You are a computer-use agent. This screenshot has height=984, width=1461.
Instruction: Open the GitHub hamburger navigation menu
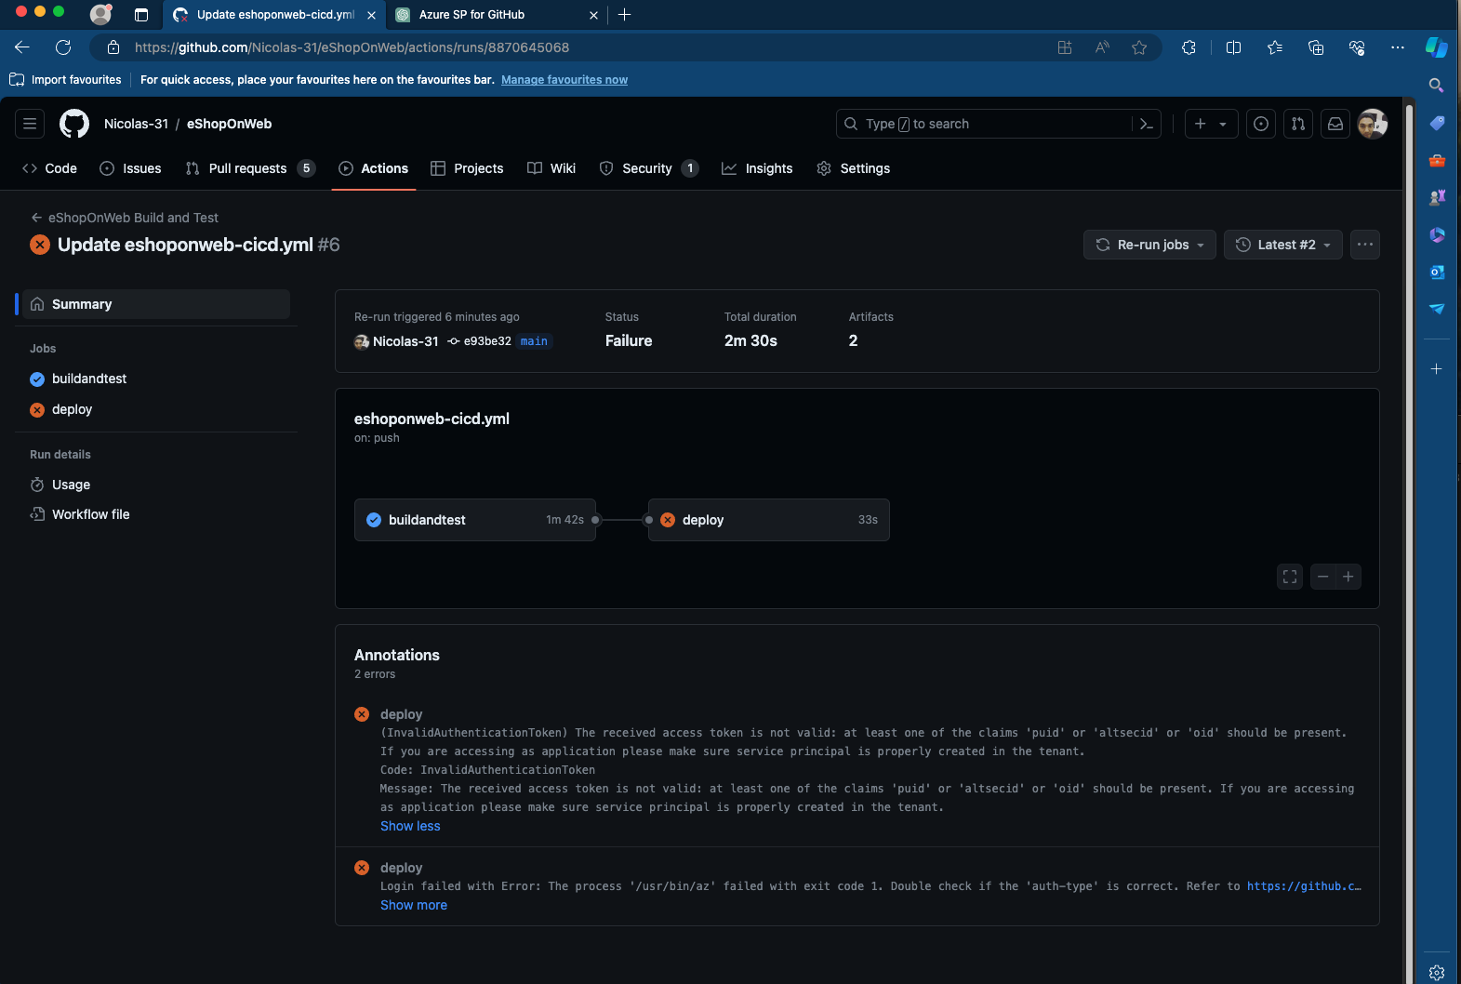(30, 124)
